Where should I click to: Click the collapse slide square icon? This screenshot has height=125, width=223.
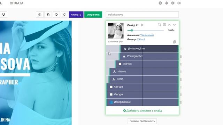tap(164, 25)
